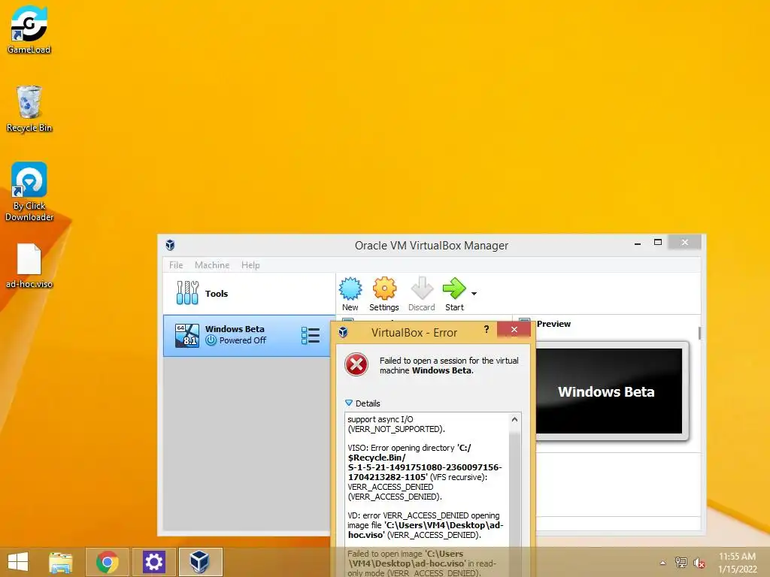The width and height of the screenshot is (770, 577).
Task: Select the Tools entry in the sidebar
Action: [x=249, y=294]
